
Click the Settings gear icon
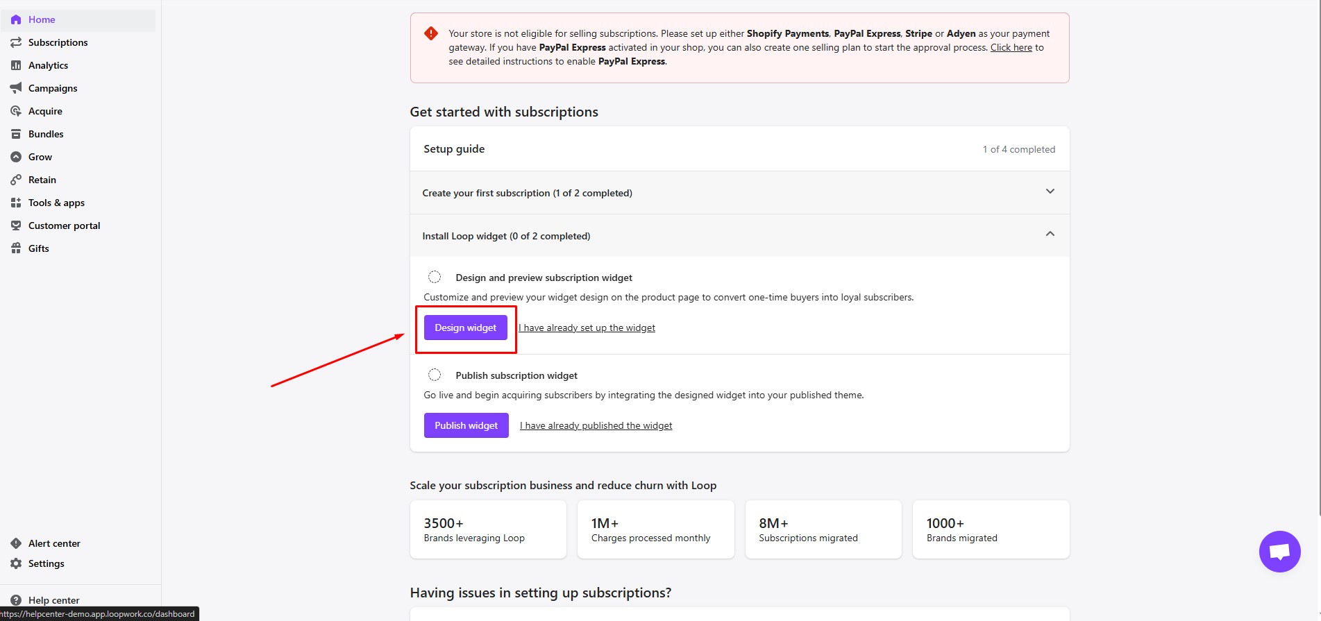16,563
